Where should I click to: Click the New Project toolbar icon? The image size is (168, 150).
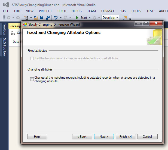26,18
